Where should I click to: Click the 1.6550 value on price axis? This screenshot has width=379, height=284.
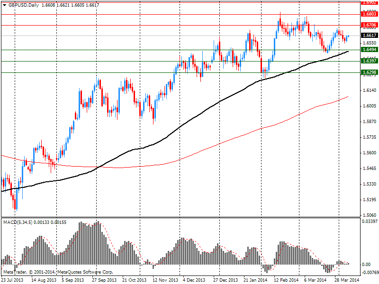click(x=370, y=43)
